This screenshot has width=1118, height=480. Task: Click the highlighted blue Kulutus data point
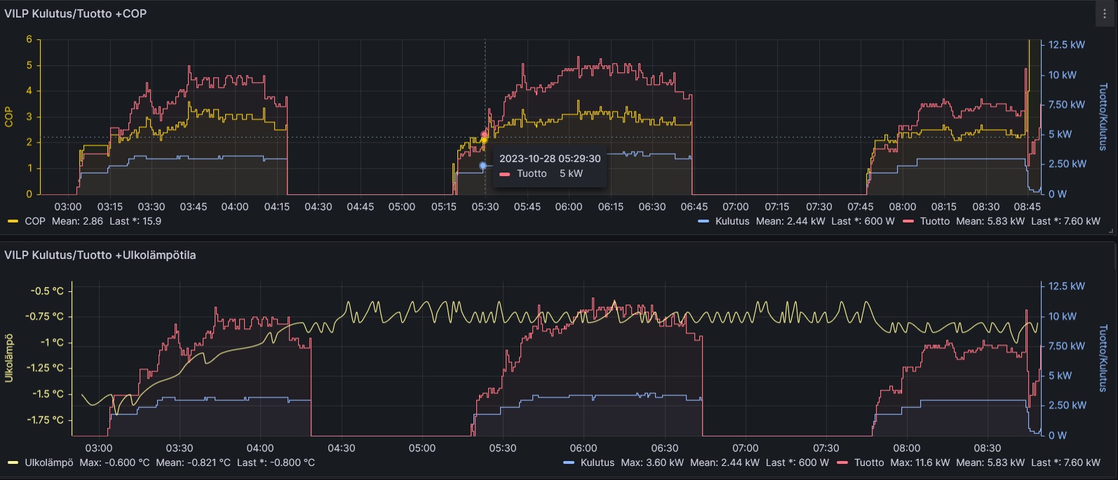pos(483,166)
